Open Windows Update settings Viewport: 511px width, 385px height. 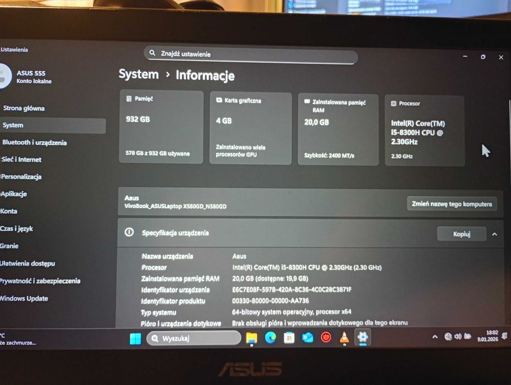tap(24, 299)
